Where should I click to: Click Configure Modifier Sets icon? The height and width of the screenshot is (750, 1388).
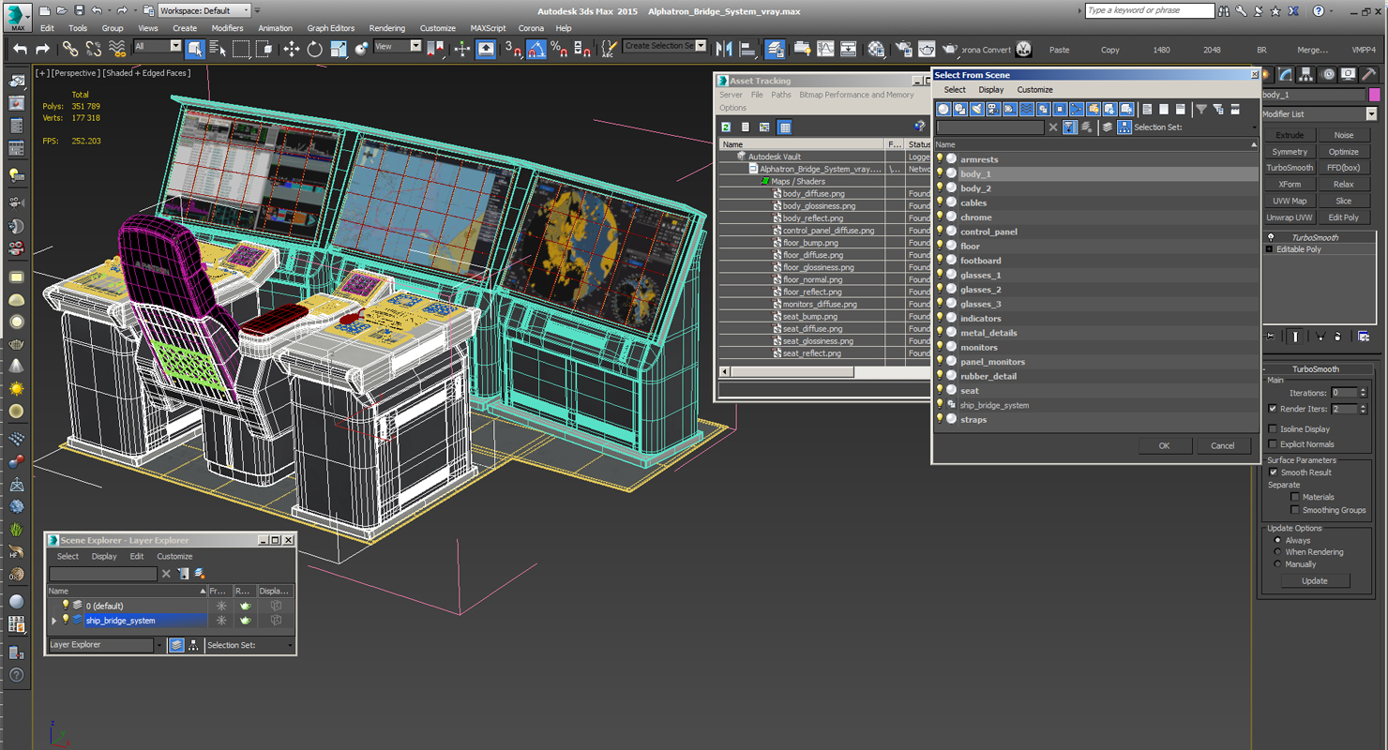pyautogui.click(x=1364, y=336)
